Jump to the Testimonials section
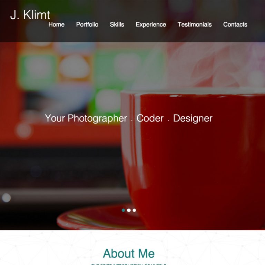 click(x=195, y=24)
